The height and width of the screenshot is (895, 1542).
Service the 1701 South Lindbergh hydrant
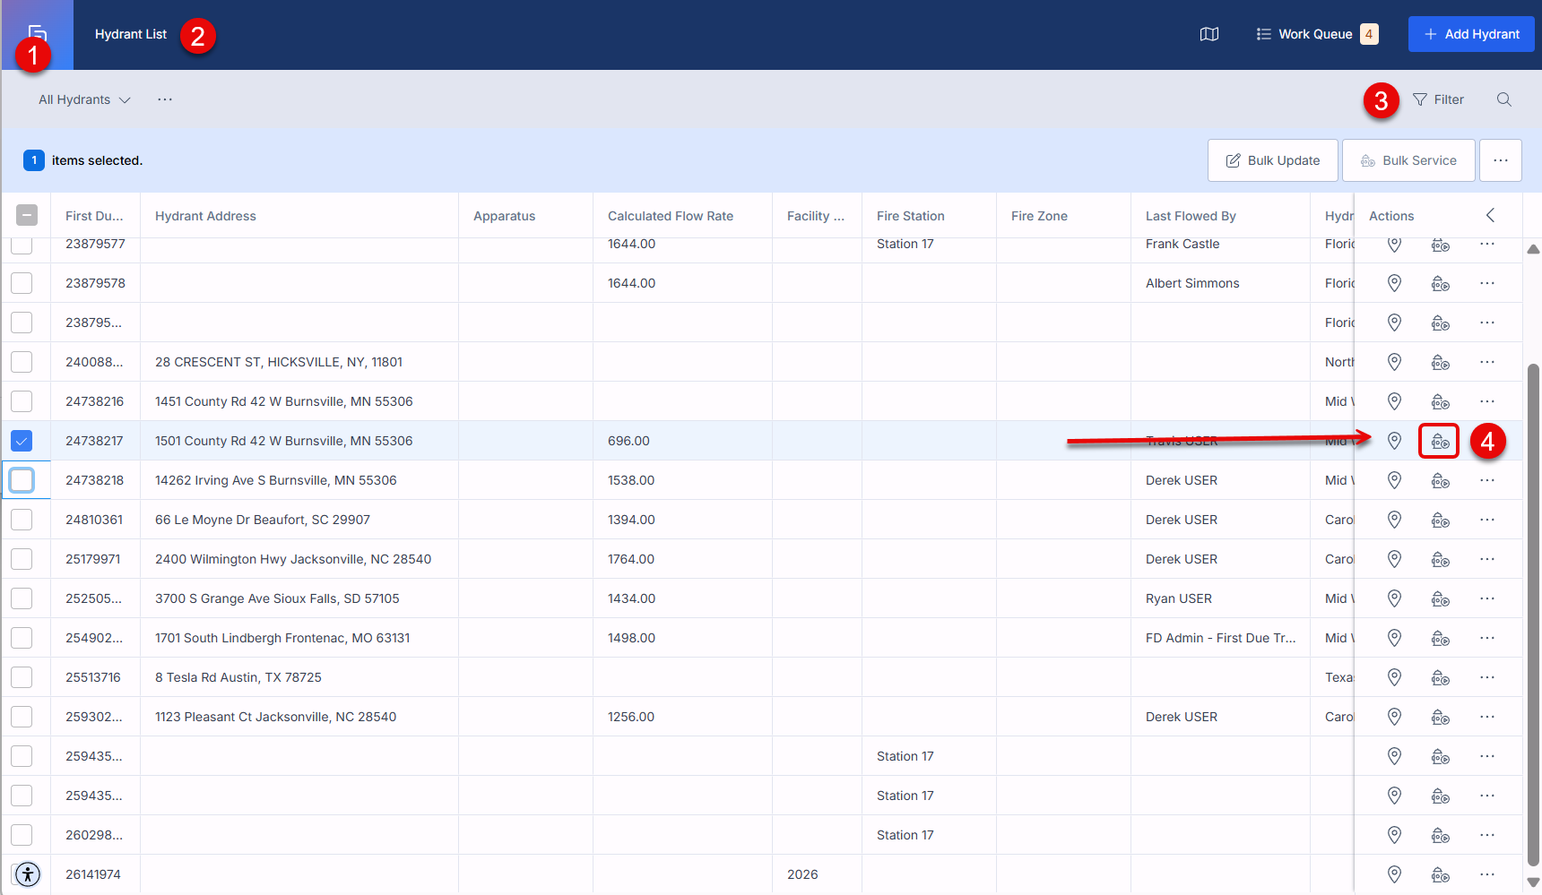1441,638
